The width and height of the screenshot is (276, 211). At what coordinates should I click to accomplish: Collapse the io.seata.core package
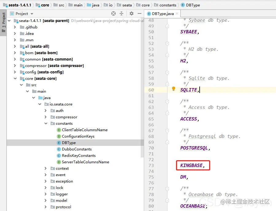coord(40,104)
